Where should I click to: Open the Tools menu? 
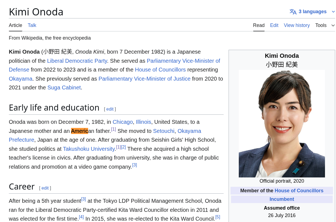[x=325, y=25]
